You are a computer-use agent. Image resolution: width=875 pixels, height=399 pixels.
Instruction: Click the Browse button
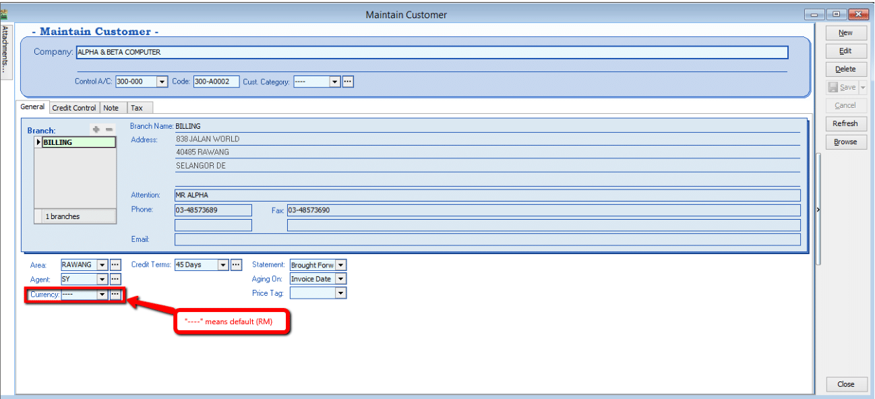pyautogui.click(x=845, y=142)
